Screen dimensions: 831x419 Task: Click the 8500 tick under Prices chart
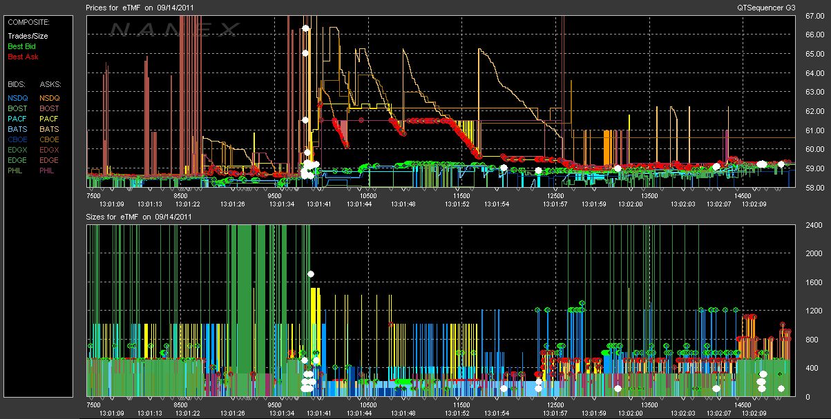click(x=180, y=196)
